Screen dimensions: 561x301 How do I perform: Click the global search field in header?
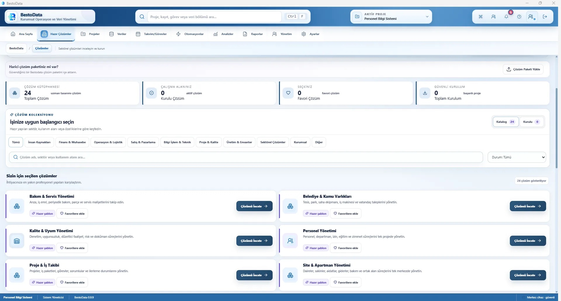tap(214, 17)
